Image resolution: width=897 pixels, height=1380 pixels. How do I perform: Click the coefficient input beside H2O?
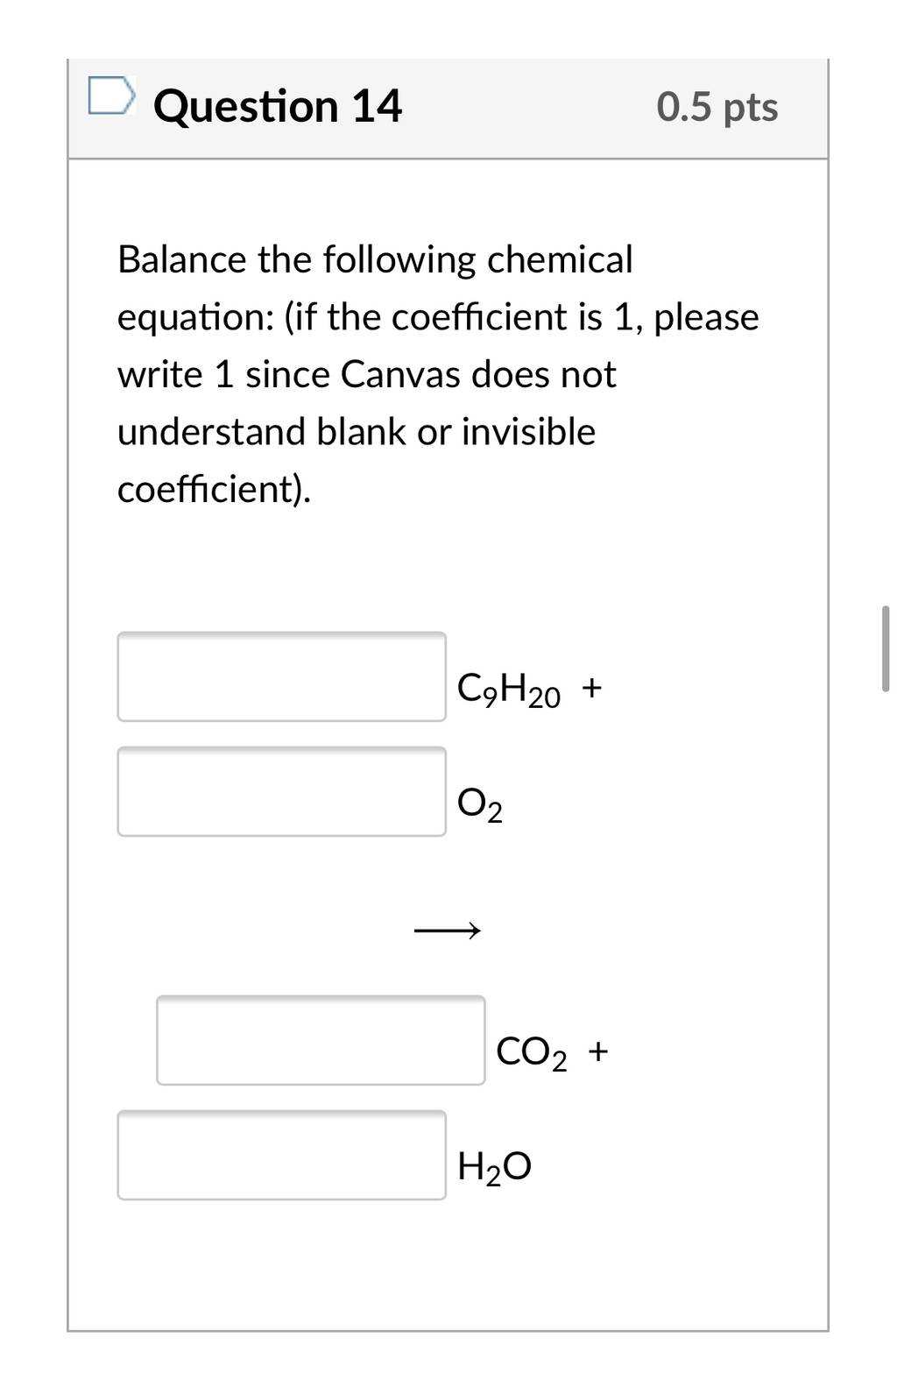click(x=282, y=1155)
